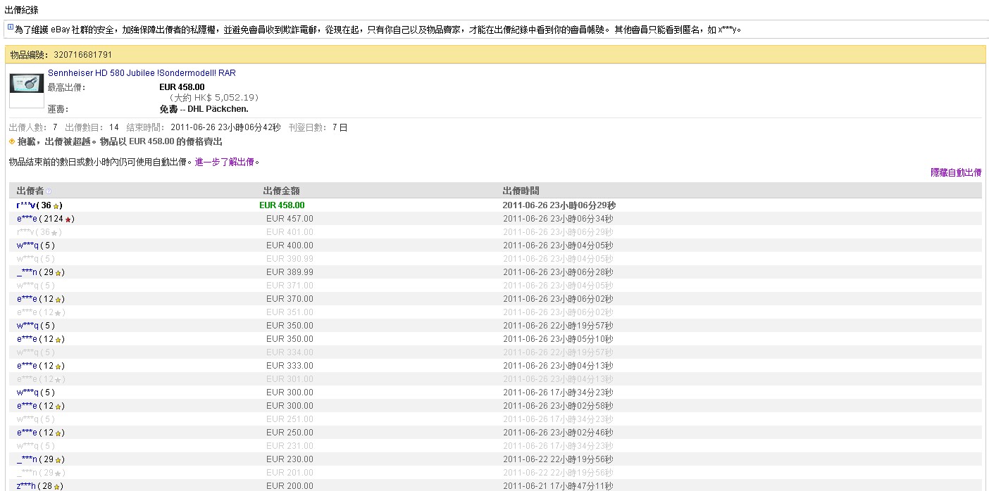Click the 出價金額 column header
The height and width of the screenshot is (491, 989).
(281, 191)
